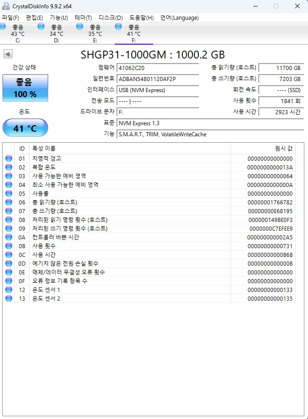Image resolution: width=308 pixels, height=419 pixels.
Task: Click status orb of 0E 무결성 오류 횟수
Action: [x=9, y=272]
